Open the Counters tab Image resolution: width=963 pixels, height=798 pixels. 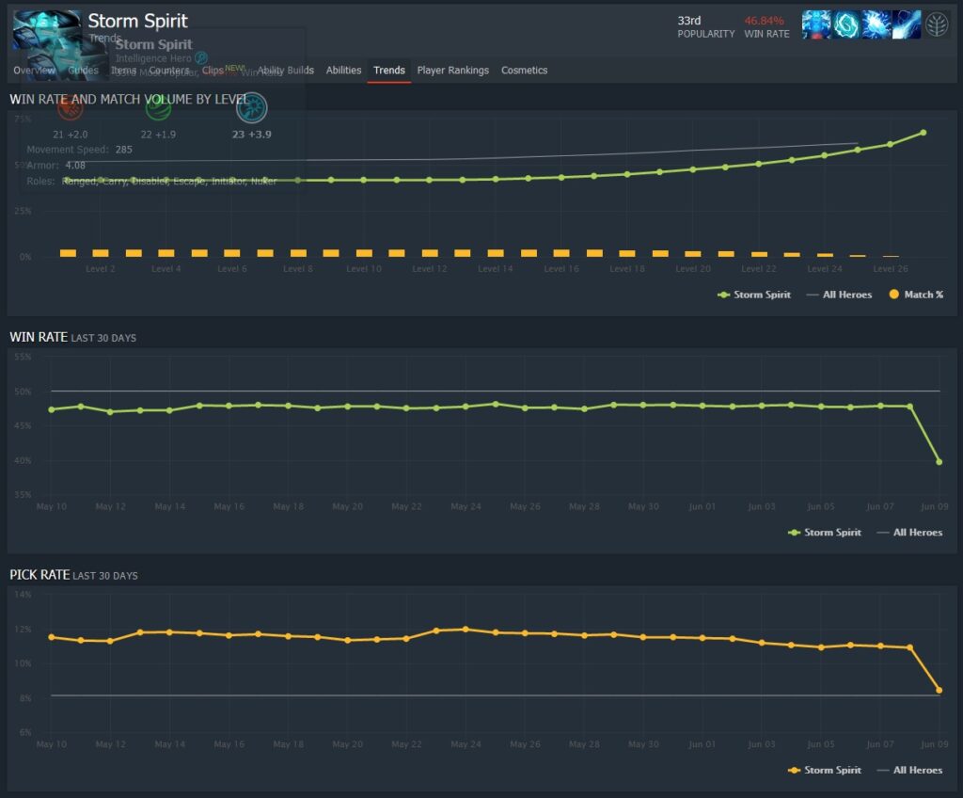click(169, 70)
